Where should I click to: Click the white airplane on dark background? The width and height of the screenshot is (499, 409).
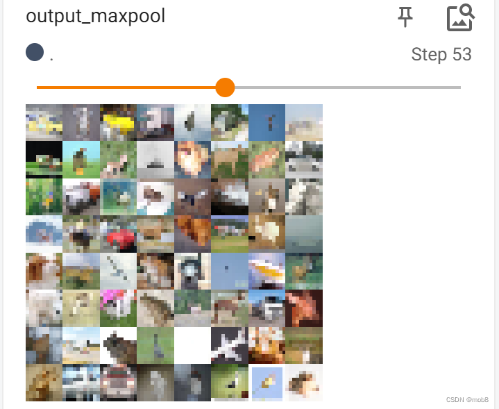point(230,346)
